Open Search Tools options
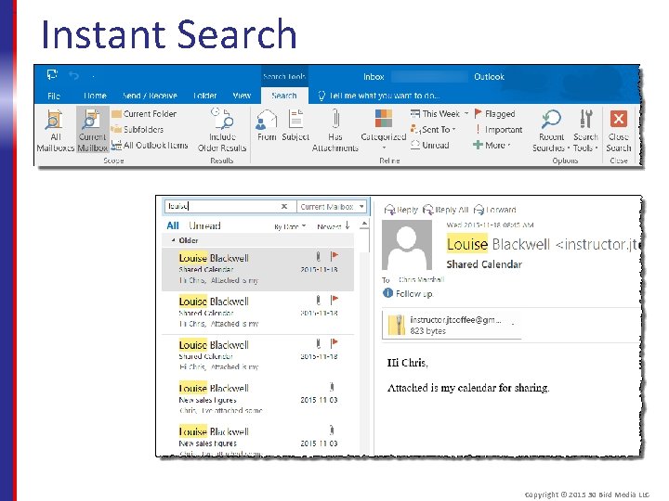 click(x=585, y=131)
